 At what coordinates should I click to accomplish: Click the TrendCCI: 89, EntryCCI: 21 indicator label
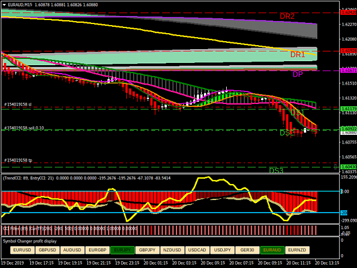pos(29,178)
